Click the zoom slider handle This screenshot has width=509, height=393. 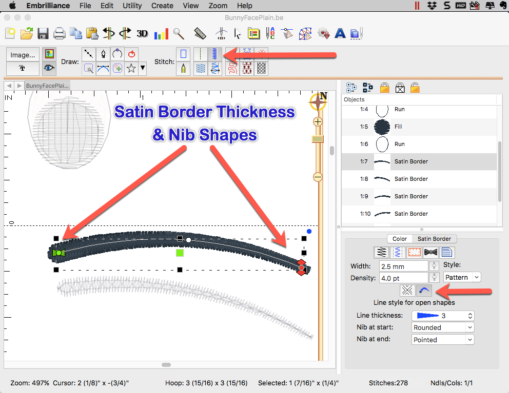(318, 139)
